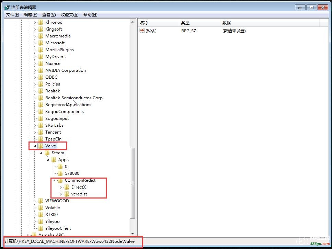Expand the vcredist key
The height and width of the screenshot is (249, 332).
click(61, 194)
